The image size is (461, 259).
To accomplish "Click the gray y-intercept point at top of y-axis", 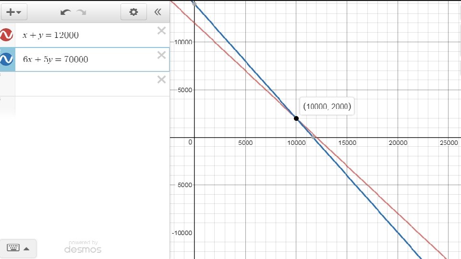I will (x=194, y=3).
